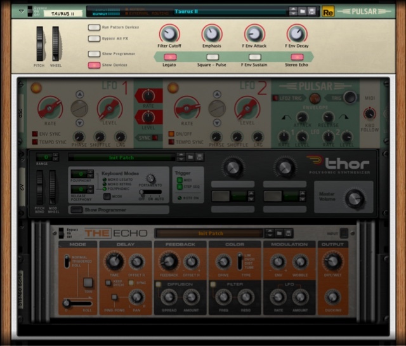Click Thor save patch icon
Viewport: 406px width, 346px height.
(199, 157)
